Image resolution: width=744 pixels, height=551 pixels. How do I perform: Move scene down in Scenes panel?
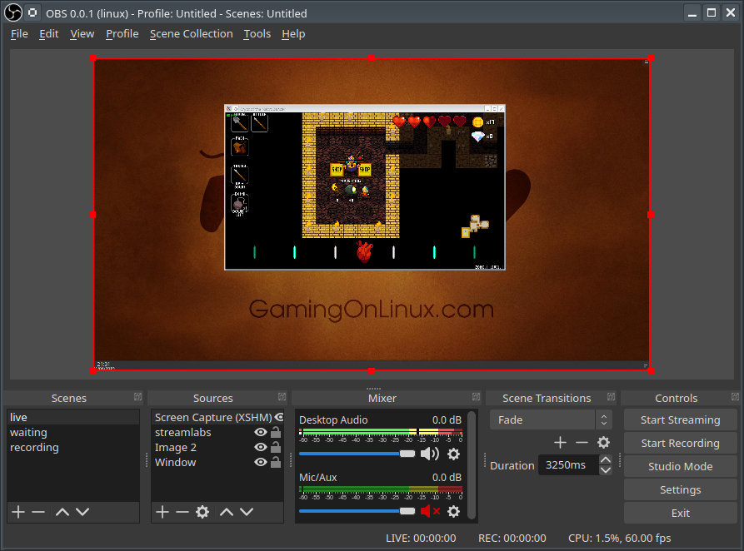pos(82,512)
